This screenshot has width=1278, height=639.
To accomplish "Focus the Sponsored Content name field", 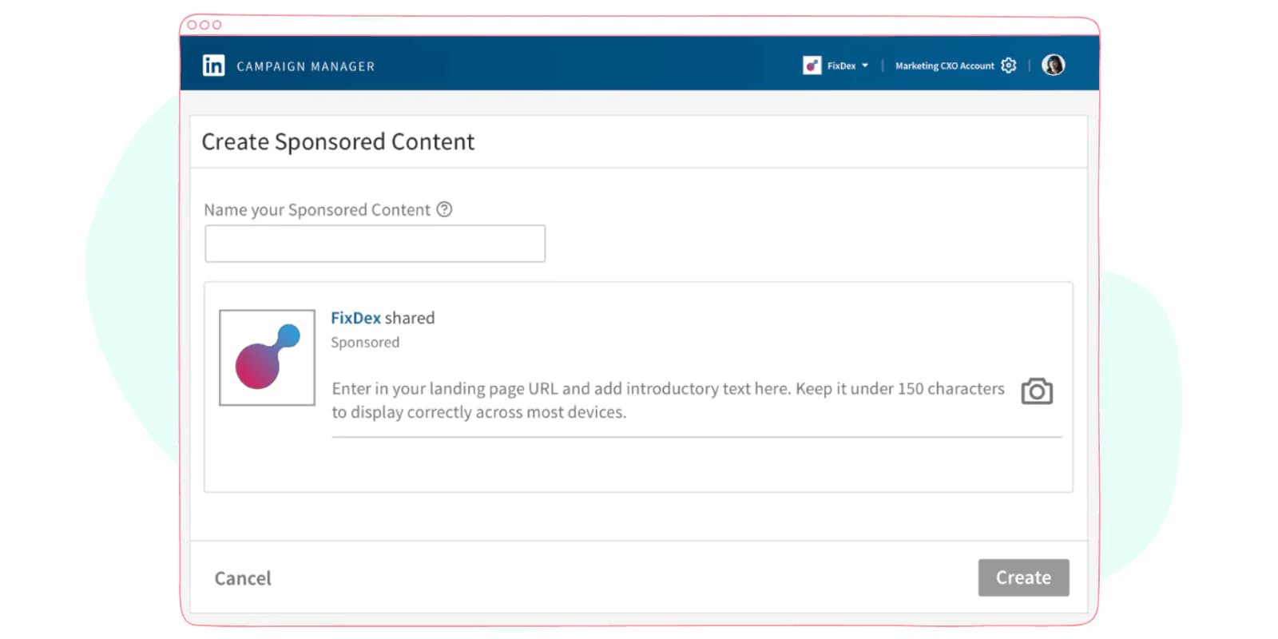I will click(375, 244).
